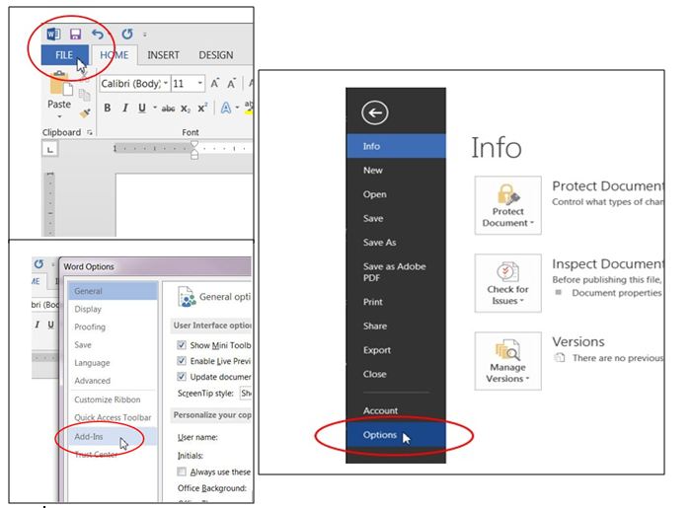Click the Text Effects glowing A icon
692x508 pixels.
(x=226, y=109)
